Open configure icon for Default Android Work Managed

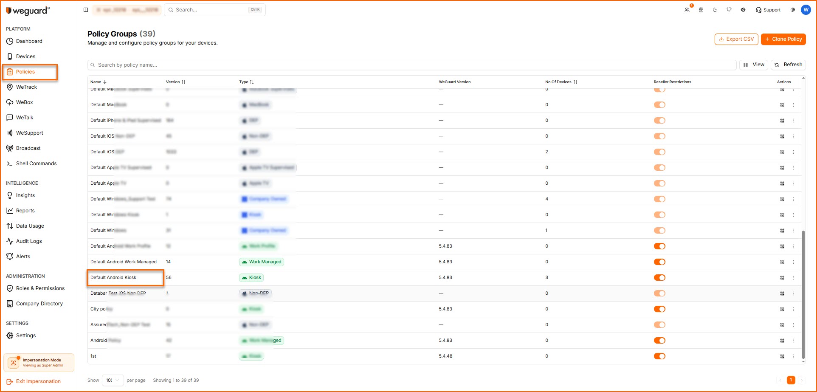pos(782,262)
